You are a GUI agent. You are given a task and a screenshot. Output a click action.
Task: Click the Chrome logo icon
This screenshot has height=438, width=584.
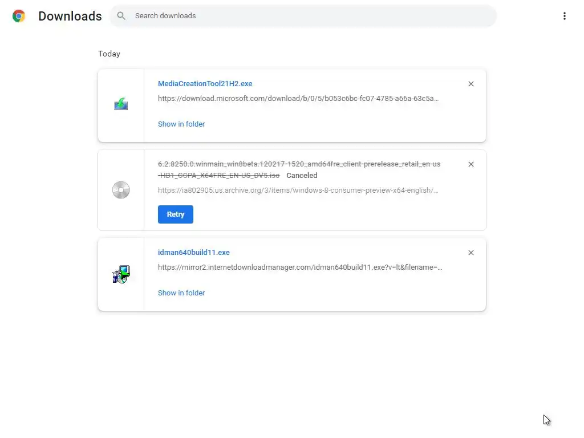(x=19, y=16)
